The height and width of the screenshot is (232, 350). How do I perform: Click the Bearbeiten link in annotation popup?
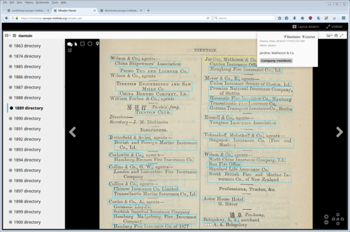click(292, 37)
